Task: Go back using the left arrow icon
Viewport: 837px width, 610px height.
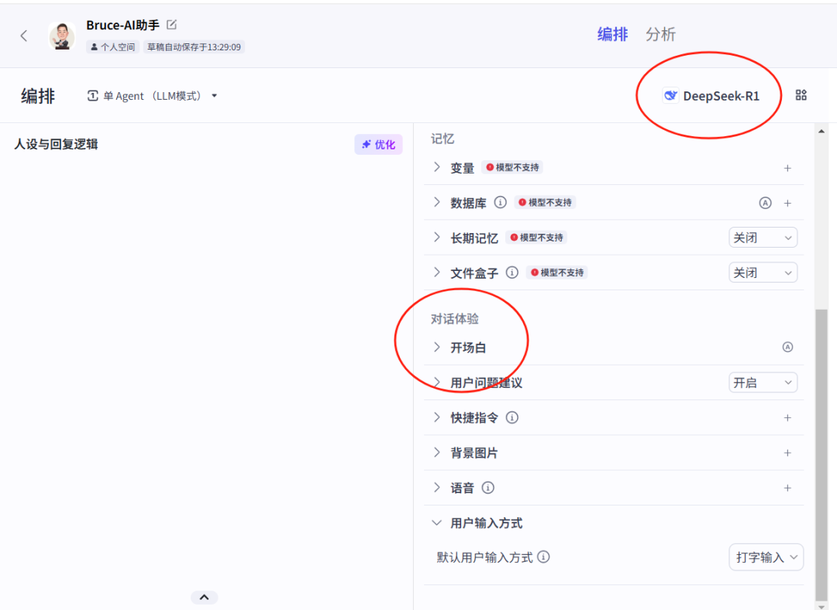Action: pyautogui.click(x=23, y=36)
